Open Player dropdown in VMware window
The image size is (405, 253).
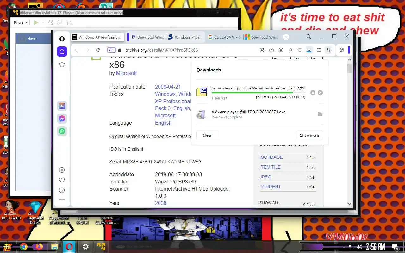pyautogui.click(x=21, y=22)
